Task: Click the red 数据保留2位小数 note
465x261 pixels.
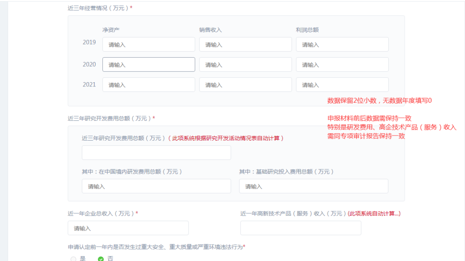Action: (379, 101)
